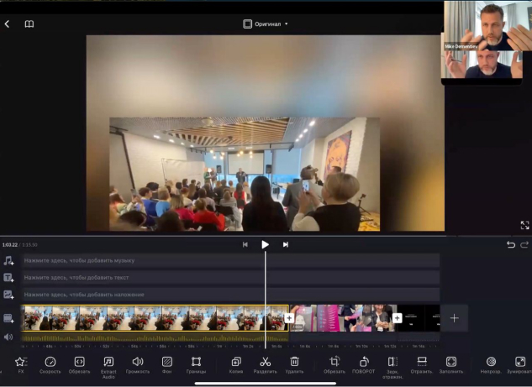Undo the last edit

pos(511,244)
